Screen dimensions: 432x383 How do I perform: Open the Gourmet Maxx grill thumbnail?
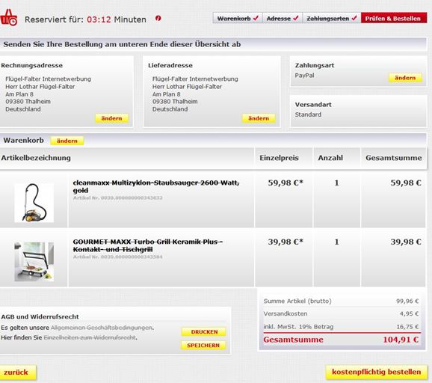34,261
